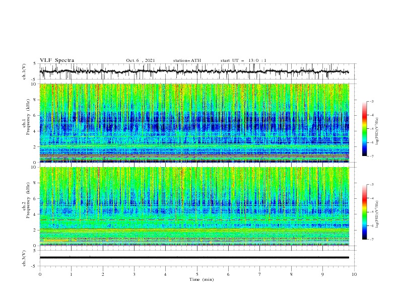This screenshot has width=399, height=308.
Task: Click time axis tick label "7"
Action: tap(260, 274)
